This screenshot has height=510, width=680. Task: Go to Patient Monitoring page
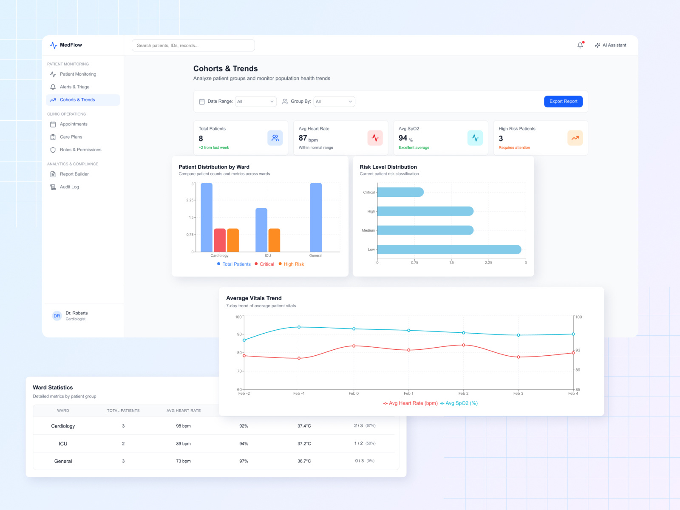click(x=83, y=74)
